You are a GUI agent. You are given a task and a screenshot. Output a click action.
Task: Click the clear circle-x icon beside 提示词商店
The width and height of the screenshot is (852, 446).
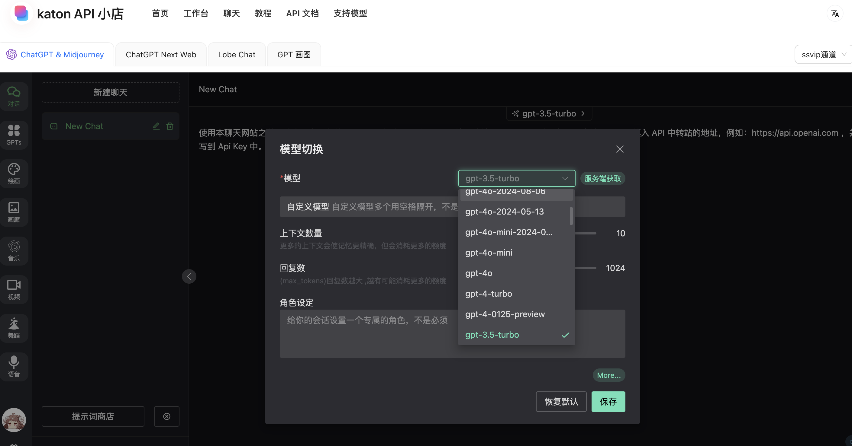pos(167,416)
